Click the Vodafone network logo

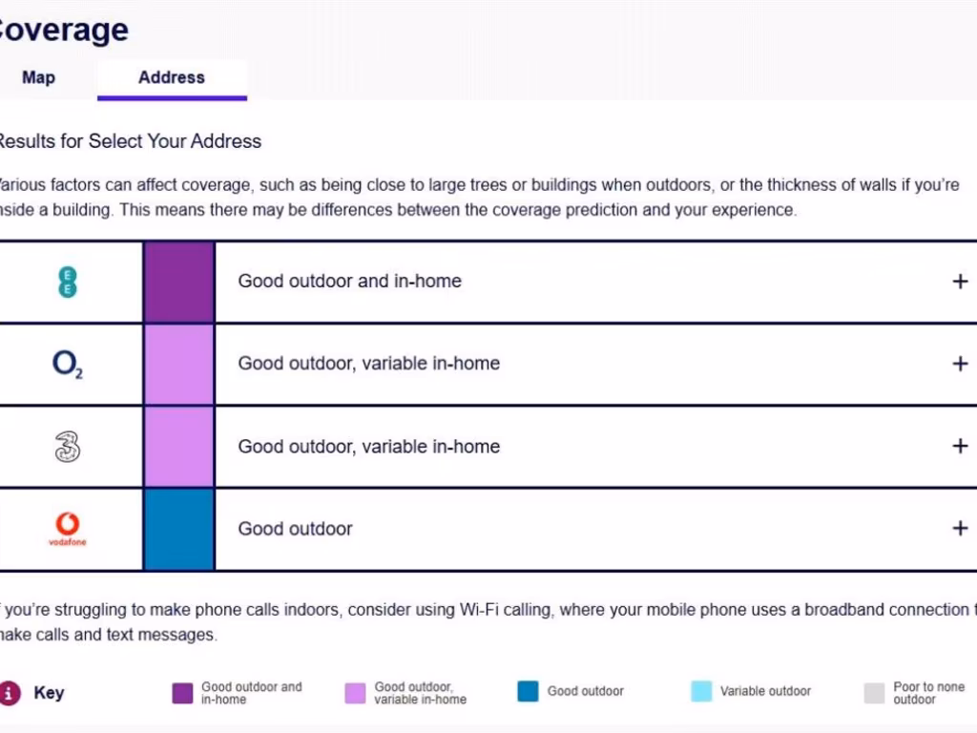[x=67, y=528]
